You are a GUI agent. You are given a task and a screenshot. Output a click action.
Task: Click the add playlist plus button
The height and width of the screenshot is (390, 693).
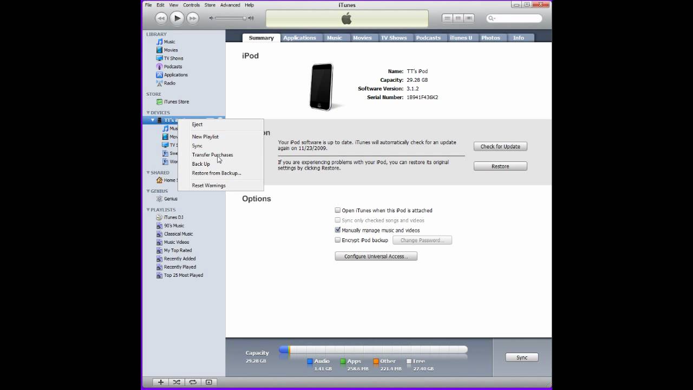tap(161, 382)
